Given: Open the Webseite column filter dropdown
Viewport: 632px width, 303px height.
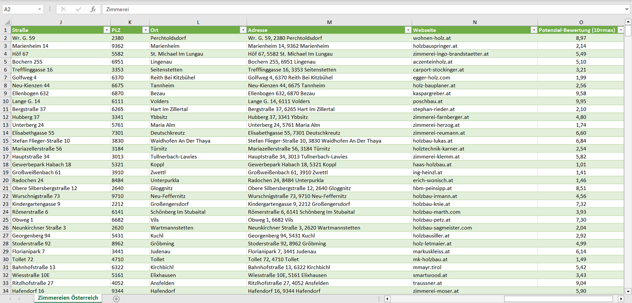Looking at the screenshot, I should pos(534,30).
